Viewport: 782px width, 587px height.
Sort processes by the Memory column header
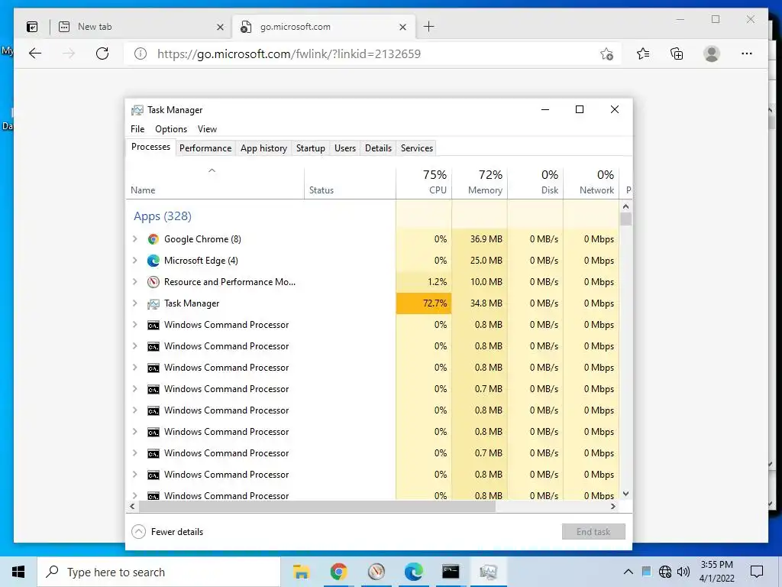click(480, 182)
